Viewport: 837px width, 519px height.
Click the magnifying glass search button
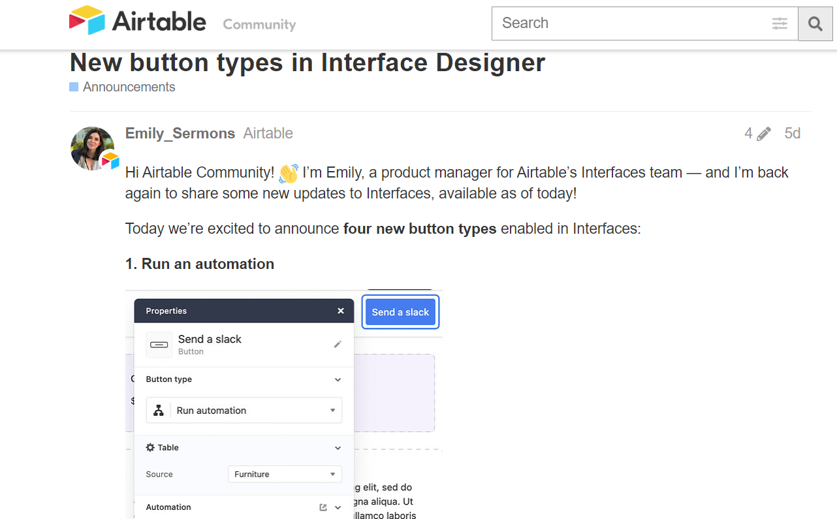tap(815, 24)
